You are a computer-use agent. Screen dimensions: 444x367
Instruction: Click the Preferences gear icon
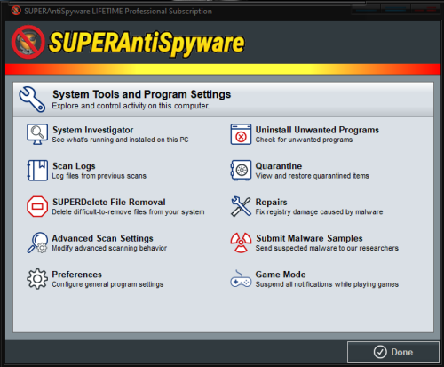(37, 279)
